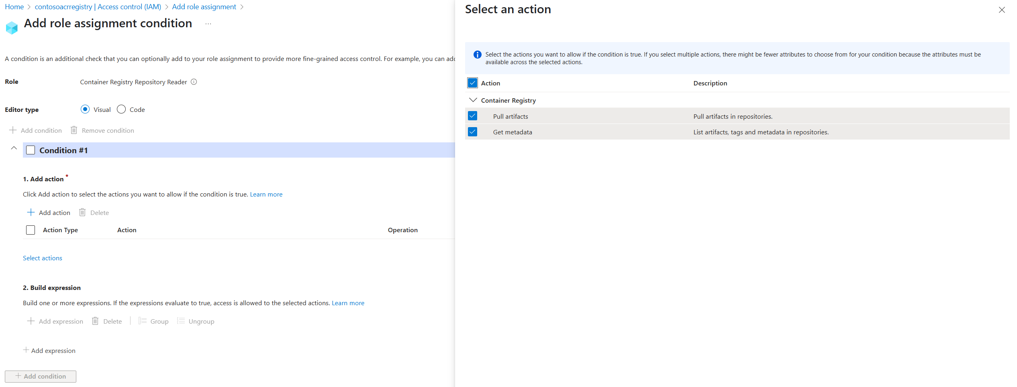Open the Add role assignment breadcrumb
This screenshot has height=387, width=1017.
[x=204, y=7]
